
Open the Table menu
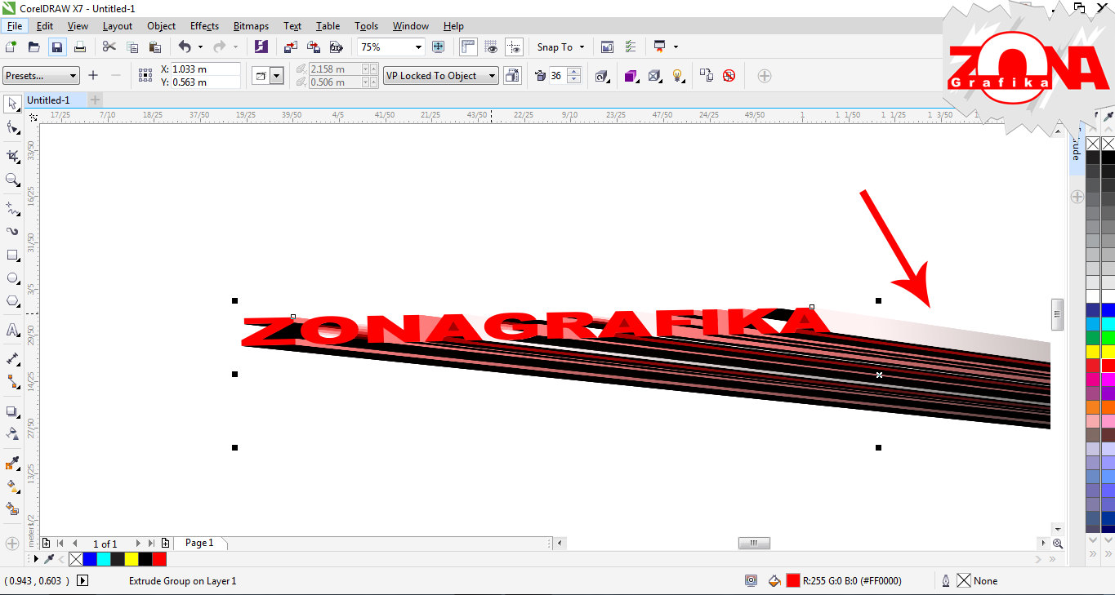coord(328,26)
